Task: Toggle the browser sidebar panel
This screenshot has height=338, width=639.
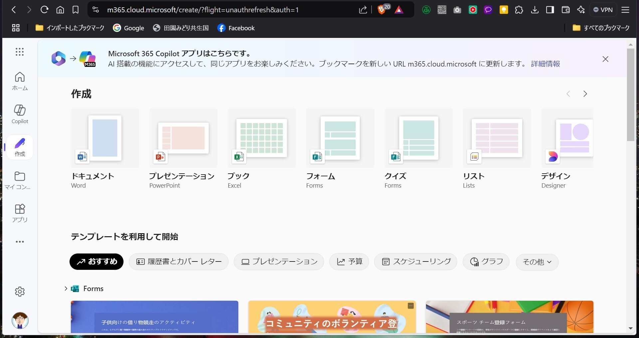Action: click(x=550, y=10)
